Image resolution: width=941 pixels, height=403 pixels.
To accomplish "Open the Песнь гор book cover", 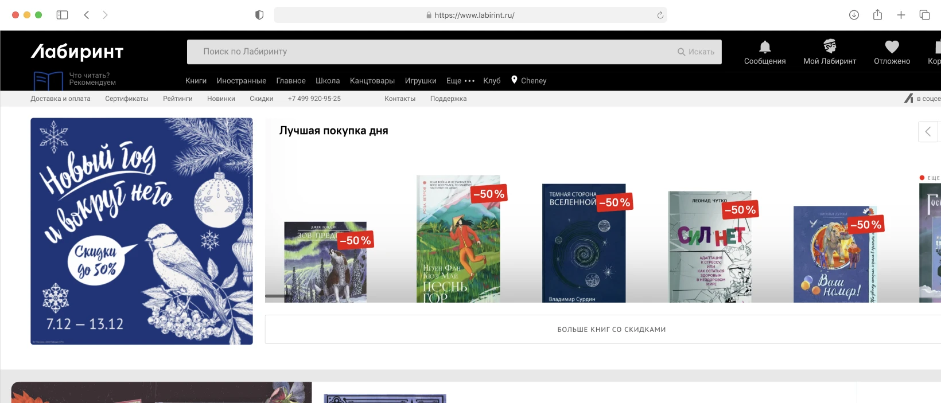I will point(458,239).
